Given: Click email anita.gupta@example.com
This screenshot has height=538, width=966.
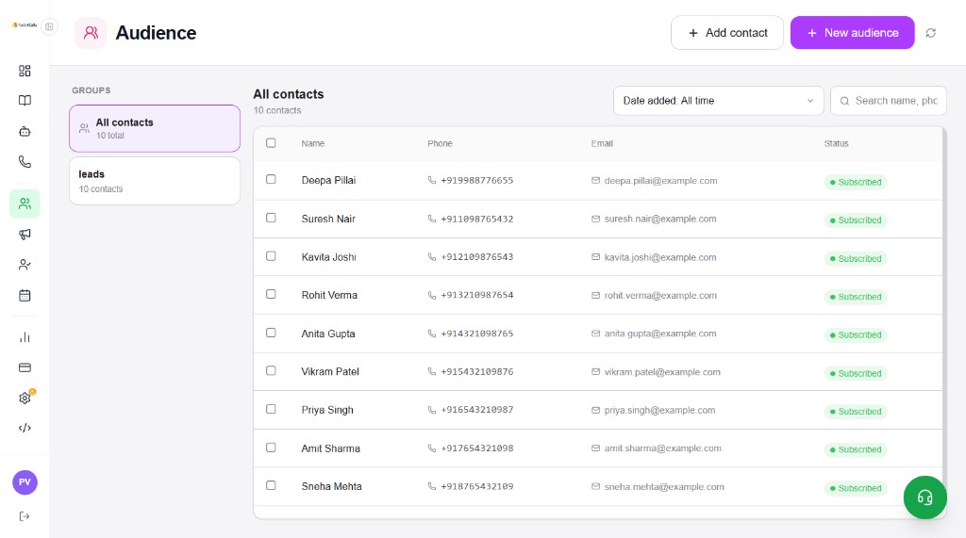Looking at the screenshot, I should (660, 334).
